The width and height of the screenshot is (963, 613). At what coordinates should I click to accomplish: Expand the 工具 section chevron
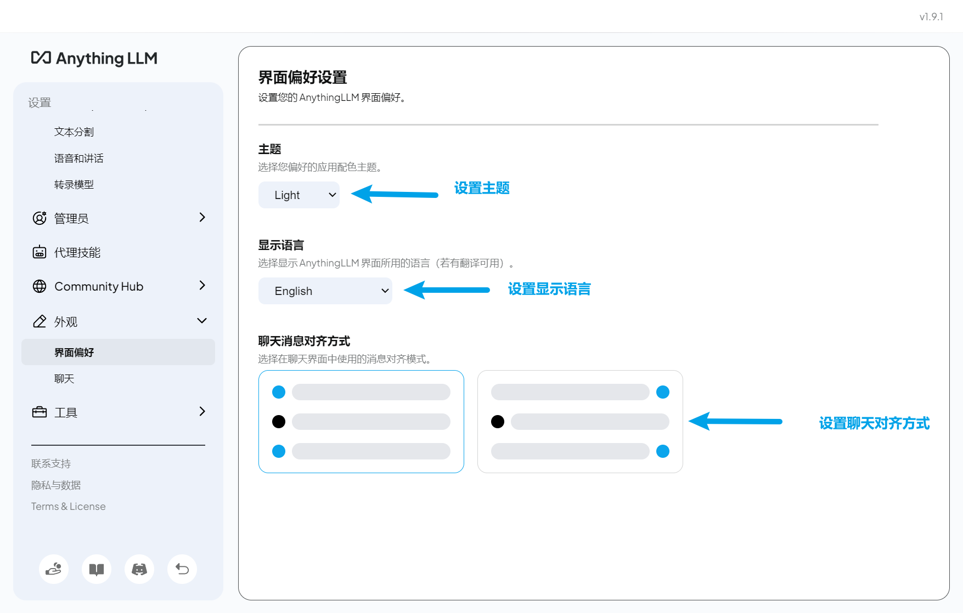point(202,412)
